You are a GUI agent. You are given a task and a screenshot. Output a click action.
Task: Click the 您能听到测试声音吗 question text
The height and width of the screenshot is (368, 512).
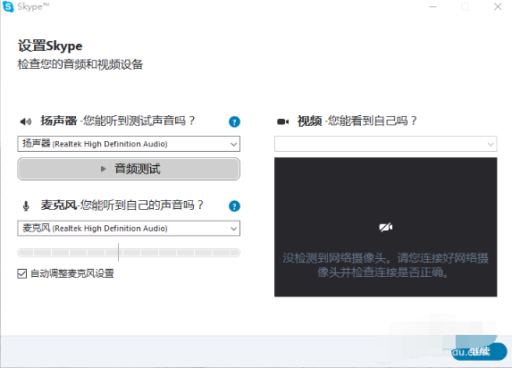pos(138,121)
